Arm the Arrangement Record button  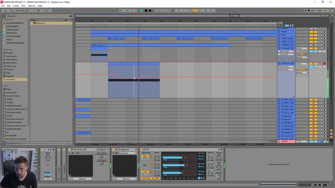(150, 10)
